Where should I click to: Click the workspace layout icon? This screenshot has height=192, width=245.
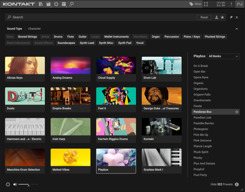pos(64,4)
